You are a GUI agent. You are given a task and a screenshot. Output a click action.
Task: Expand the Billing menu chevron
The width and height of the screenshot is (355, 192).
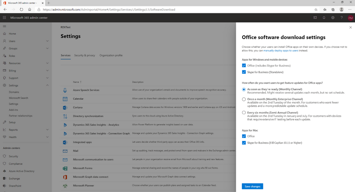coord(47,71)
